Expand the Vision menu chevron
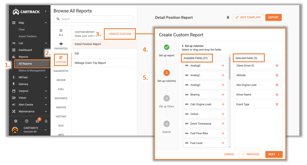Viewport: 307px width, 165px height. coord(46,98)
